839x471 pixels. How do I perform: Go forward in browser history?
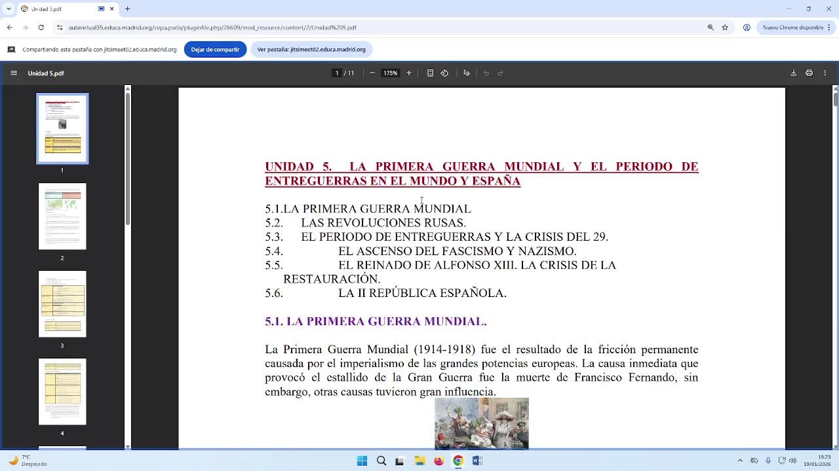[25, 27]
